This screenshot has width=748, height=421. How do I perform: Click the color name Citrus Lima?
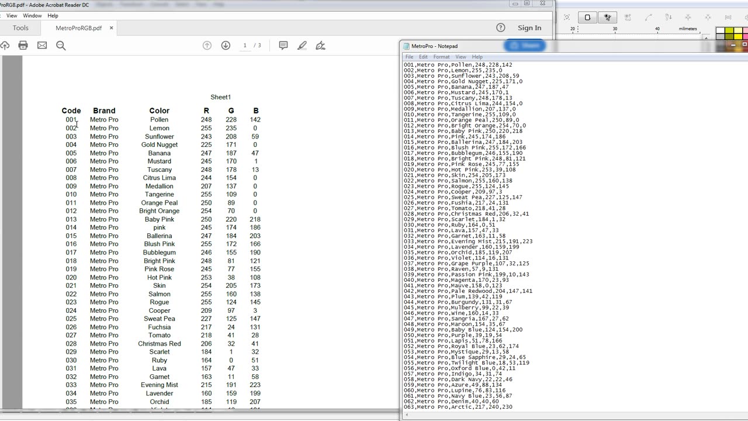point(160,178)
